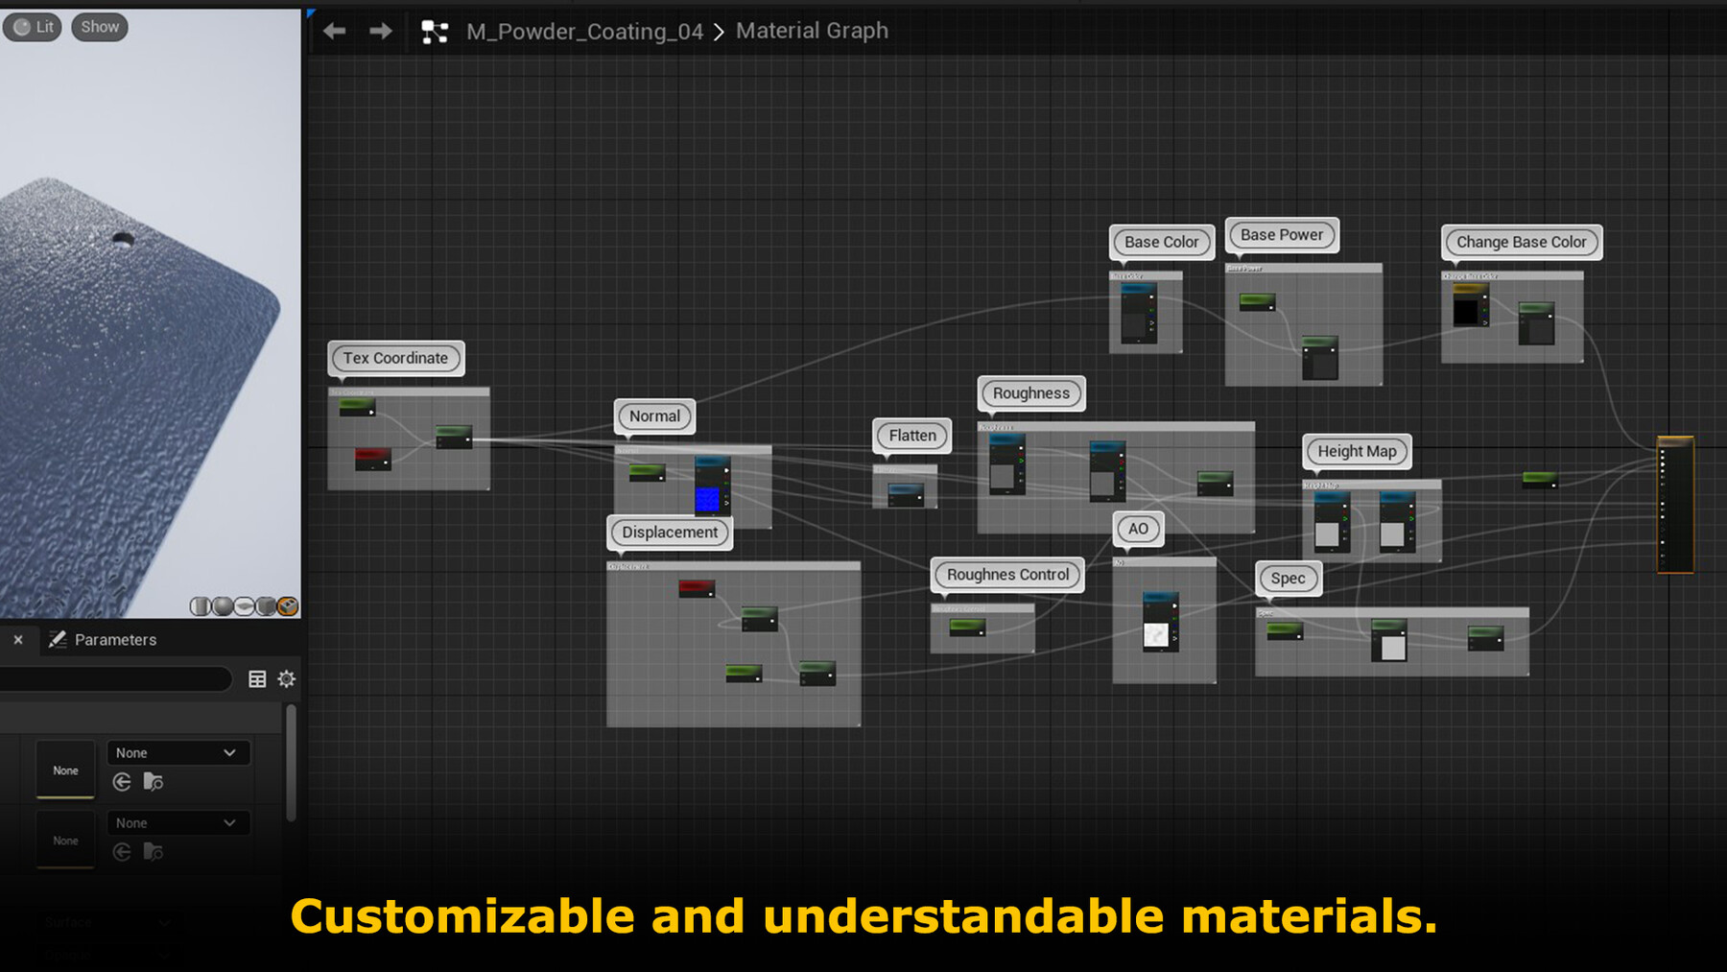Toggle the Show viewport options
The height and width of the screenshot is (972, 1727).
click(99, 26)
